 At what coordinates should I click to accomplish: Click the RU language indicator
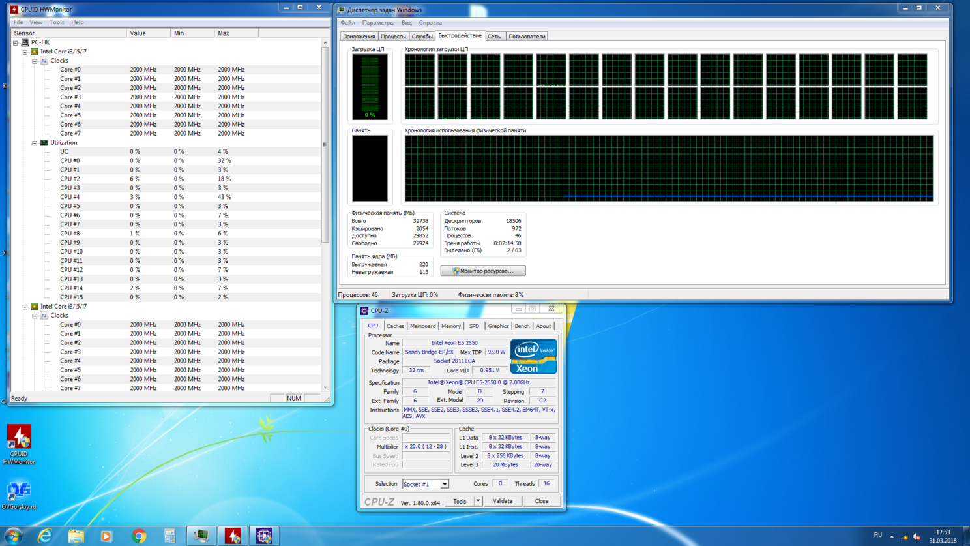coord(878,535)
